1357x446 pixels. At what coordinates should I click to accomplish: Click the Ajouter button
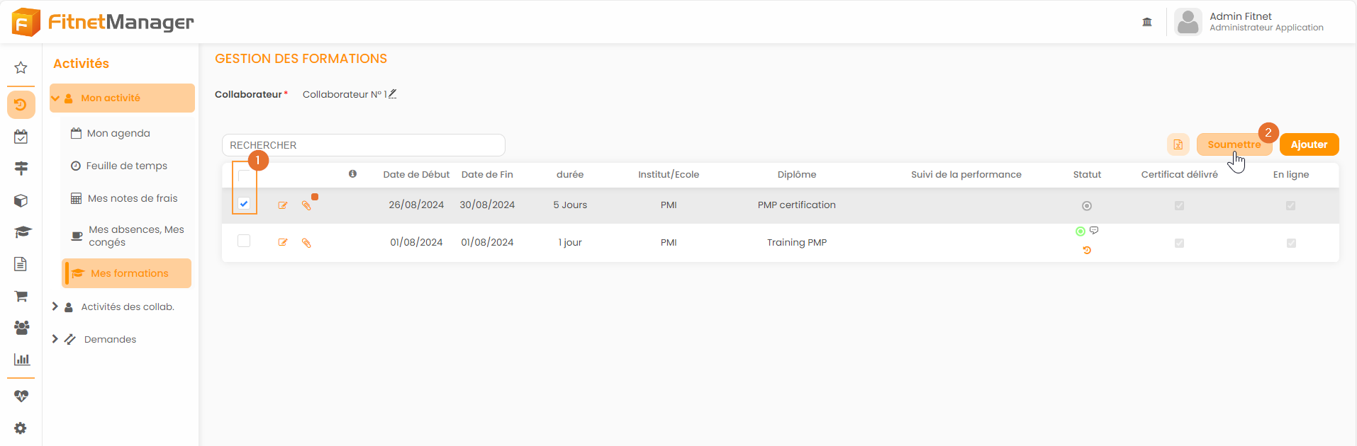tap(1309, 144)
